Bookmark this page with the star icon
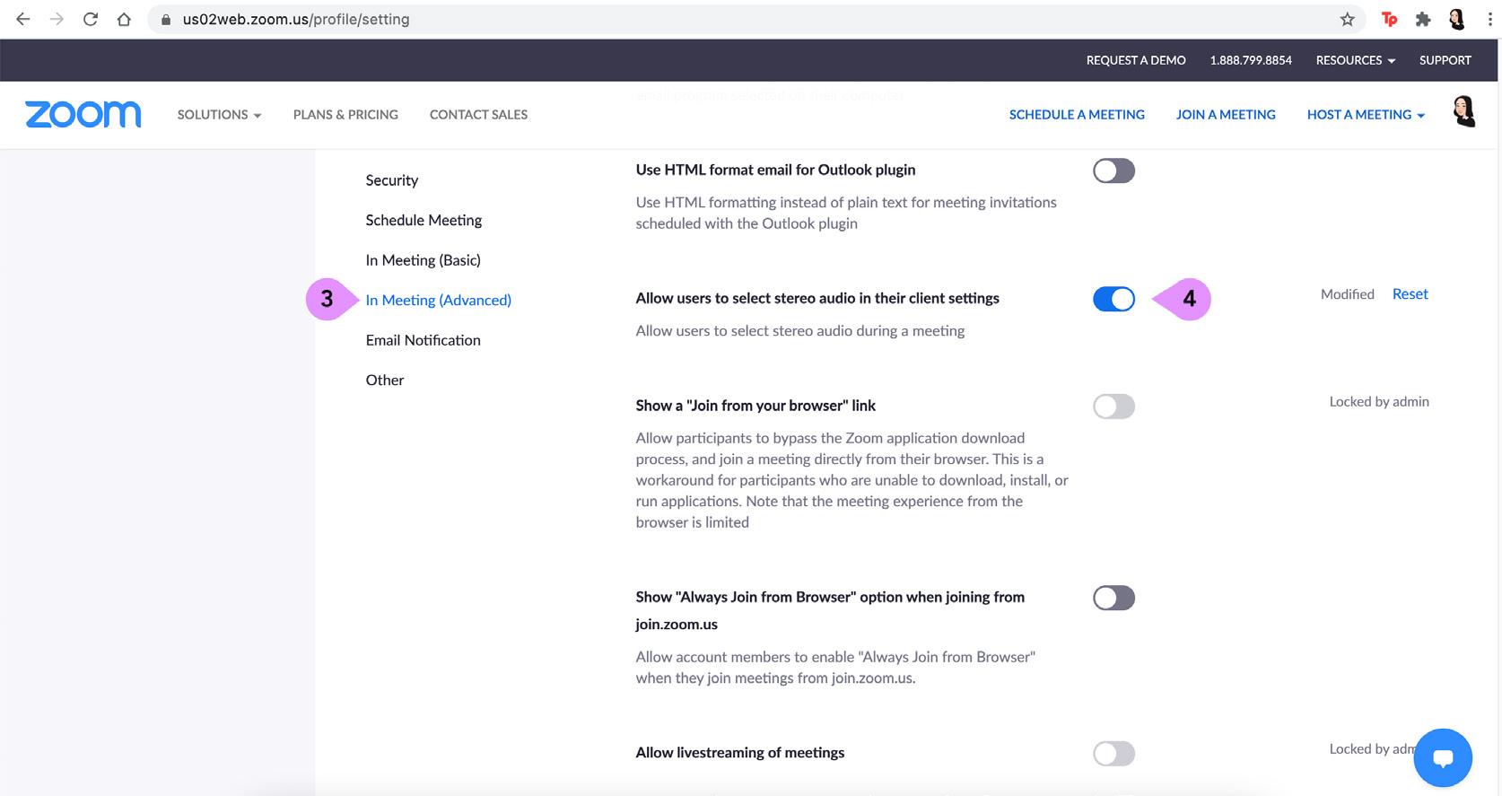The height and width of the screenshot is (796, 1502). [1347, 19]
